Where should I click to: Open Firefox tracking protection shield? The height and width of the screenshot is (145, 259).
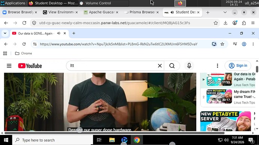pos(34,23)
